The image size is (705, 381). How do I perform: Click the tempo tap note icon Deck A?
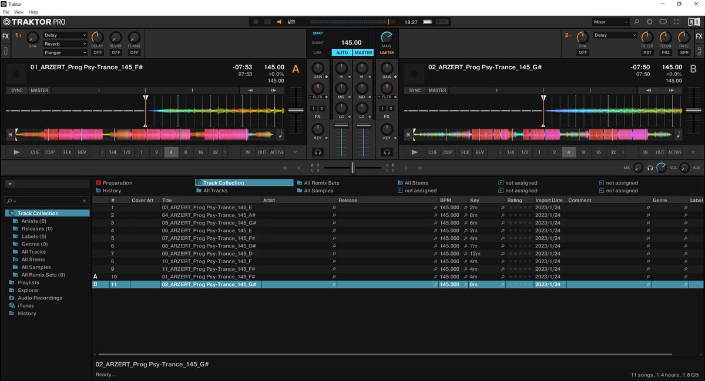click(280, 134)
